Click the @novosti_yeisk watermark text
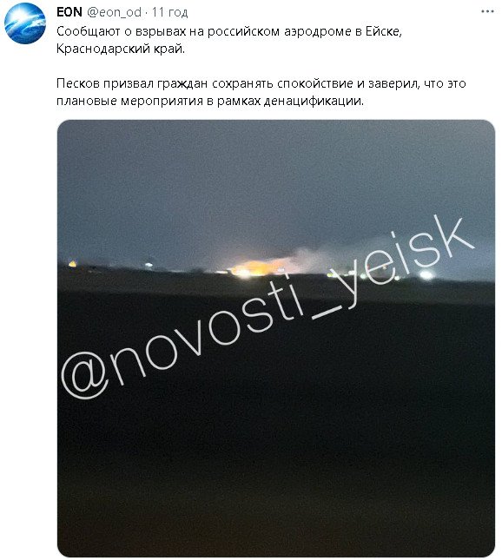The width and height of the screenshot is (502, 560). [268, 307]
